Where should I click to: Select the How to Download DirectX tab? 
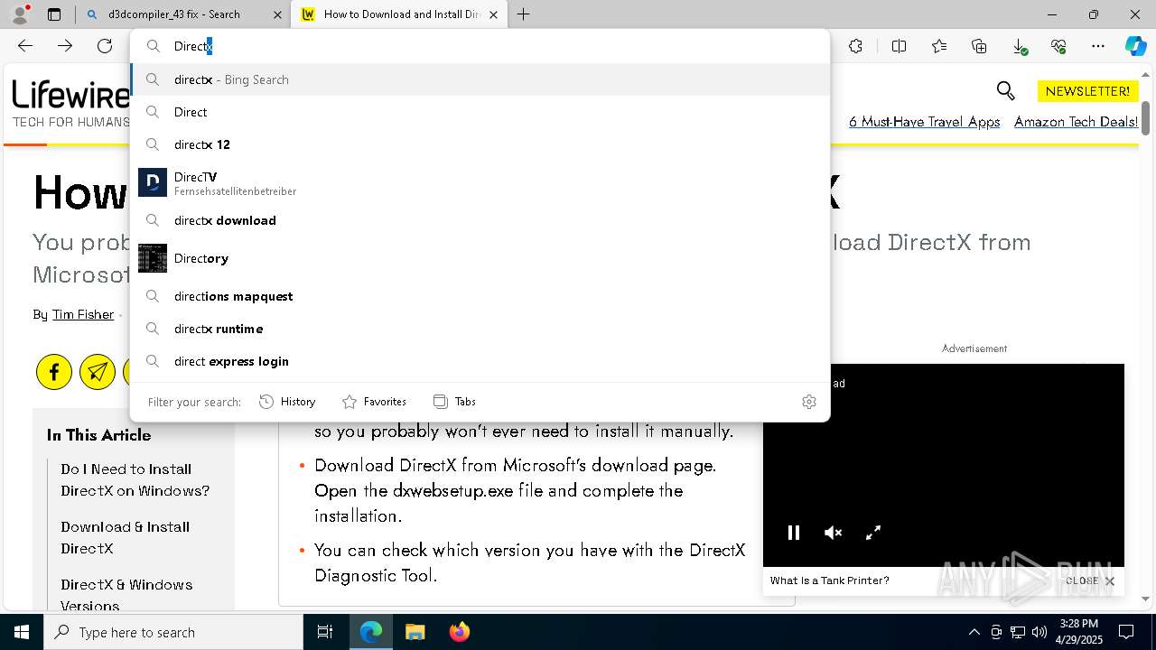tap(400, 14)
